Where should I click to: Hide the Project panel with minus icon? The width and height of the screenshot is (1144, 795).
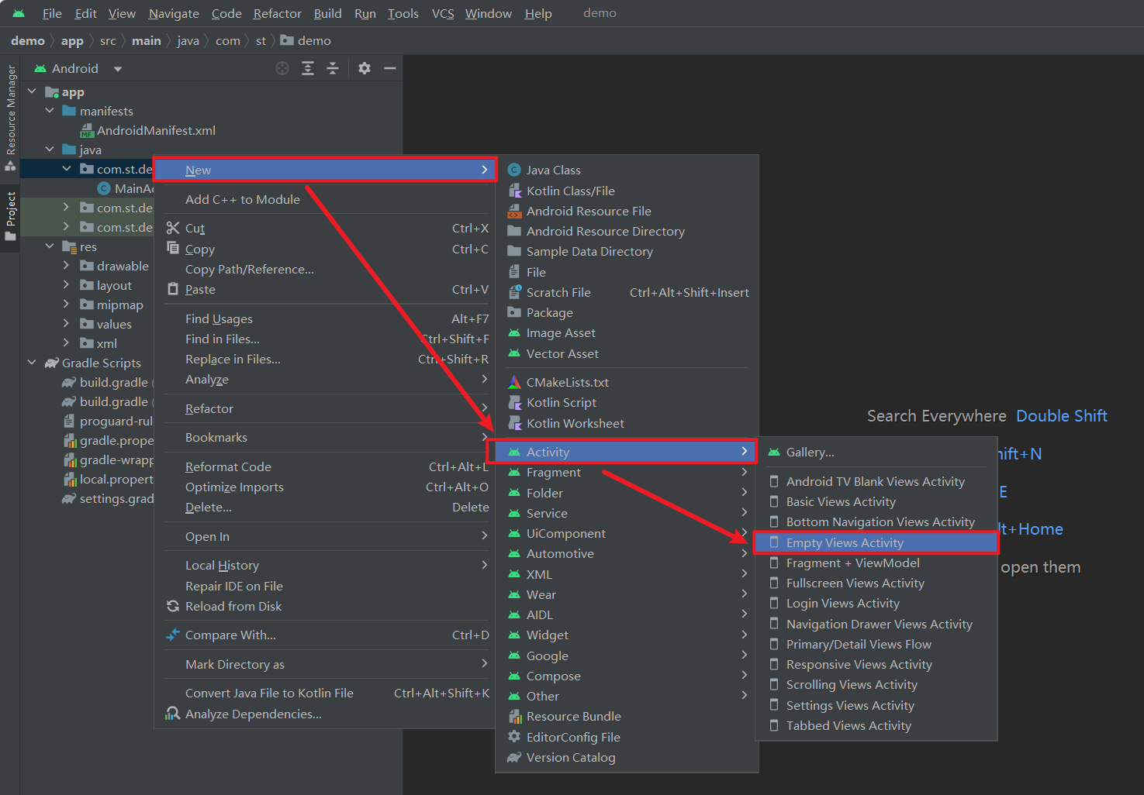click(390, 68)
